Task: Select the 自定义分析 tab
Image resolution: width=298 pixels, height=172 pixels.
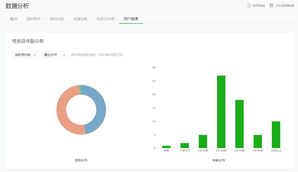Action: coord(106,19)
